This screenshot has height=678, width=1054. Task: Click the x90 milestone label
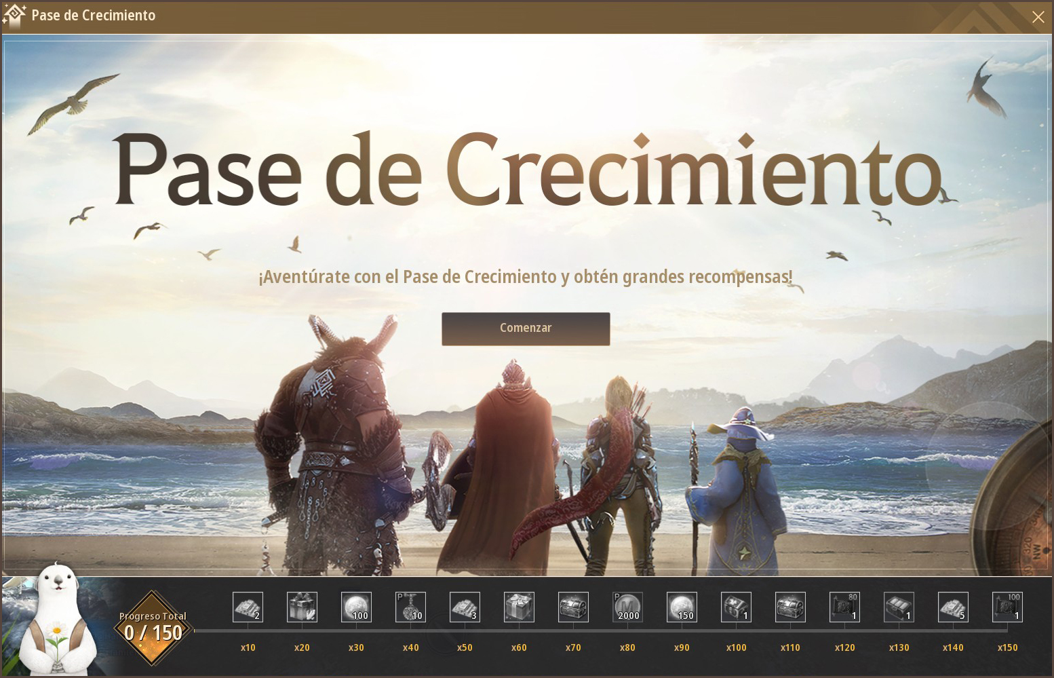pyautogui.click(x=682, y=647)
